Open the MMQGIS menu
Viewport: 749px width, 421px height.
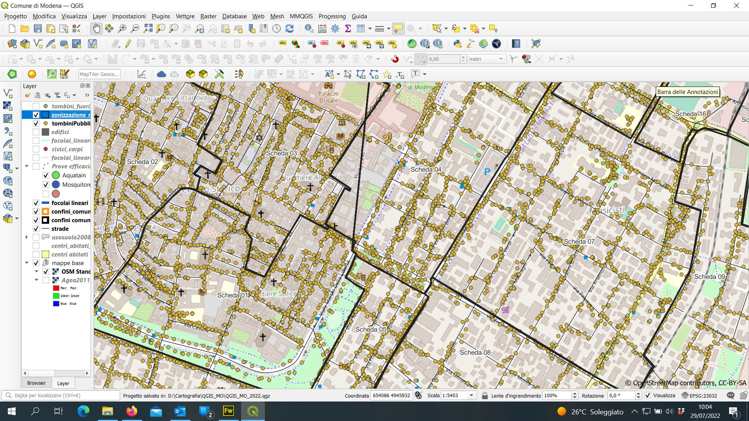[301, 16]
